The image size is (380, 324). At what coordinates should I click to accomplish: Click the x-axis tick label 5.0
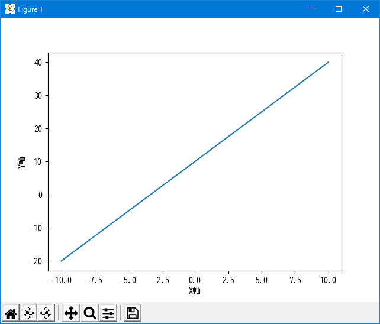[262, 280]
